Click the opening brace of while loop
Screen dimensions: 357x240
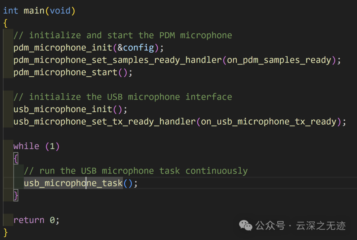(x=16, y=158)
